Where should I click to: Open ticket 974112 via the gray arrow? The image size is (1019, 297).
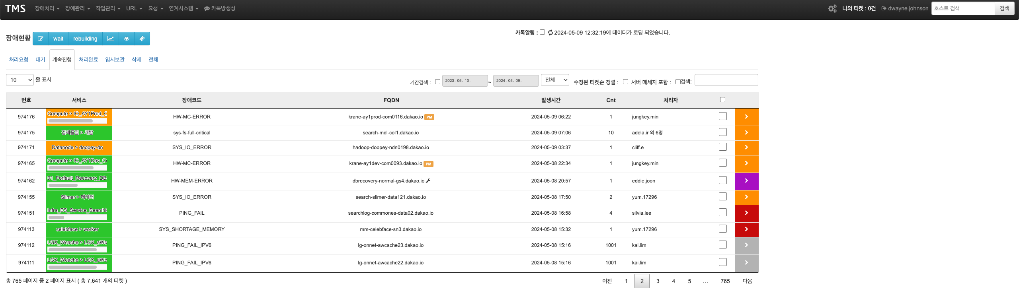point(746,245)
